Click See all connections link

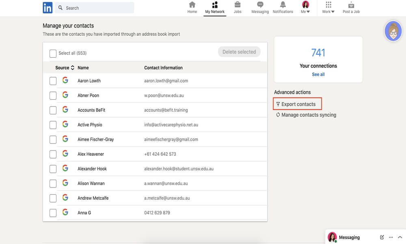point(318,74)
